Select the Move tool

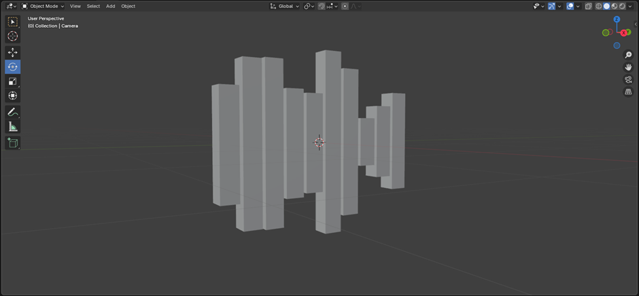[x=12, y=52]
